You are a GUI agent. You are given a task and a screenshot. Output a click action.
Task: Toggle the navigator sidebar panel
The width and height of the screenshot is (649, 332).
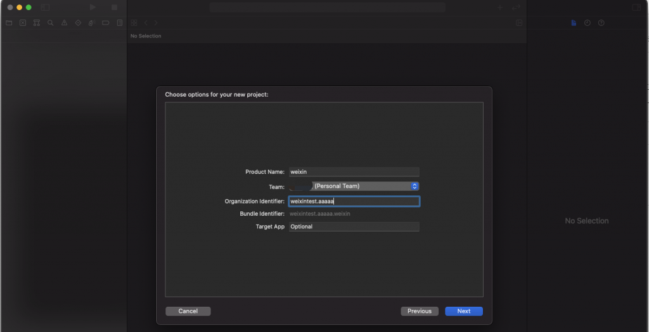45,8
